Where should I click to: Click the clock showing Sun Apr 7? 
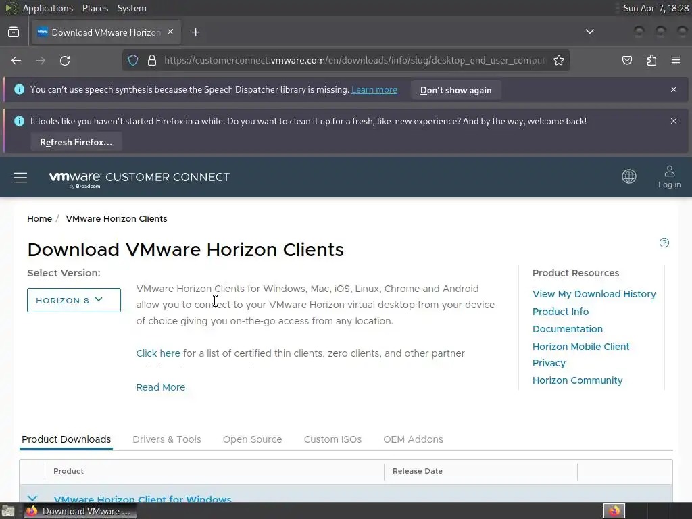point(656,8)
